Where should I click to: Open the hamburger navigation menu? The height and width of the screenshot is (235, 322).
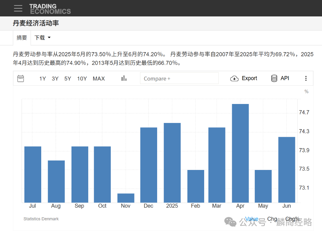click(18, 8)
